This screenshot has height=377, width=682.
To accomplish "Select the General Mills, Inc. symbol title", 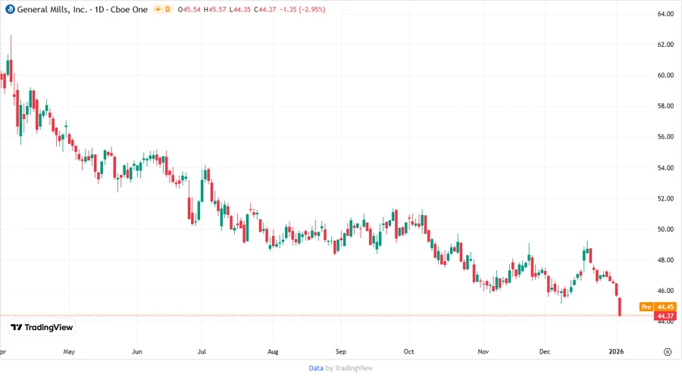I will point(52,9).
